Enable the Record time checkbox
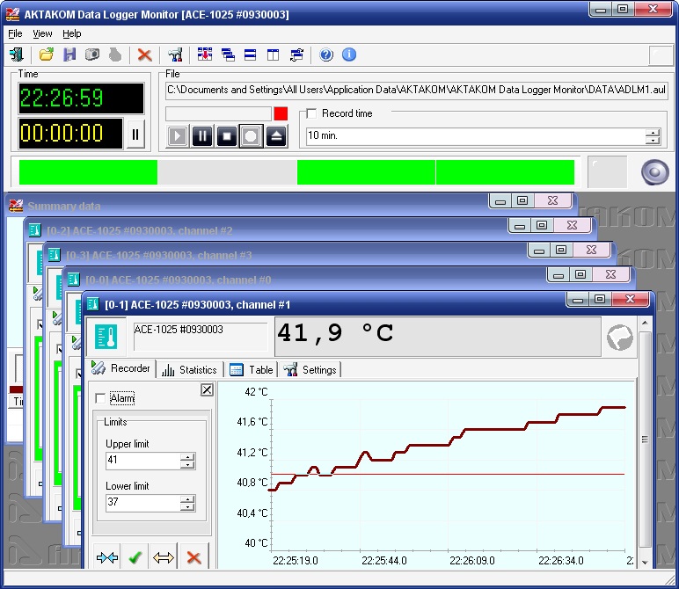Image resolution: width=679 pixels, height=589 pixels. [310, 113]
